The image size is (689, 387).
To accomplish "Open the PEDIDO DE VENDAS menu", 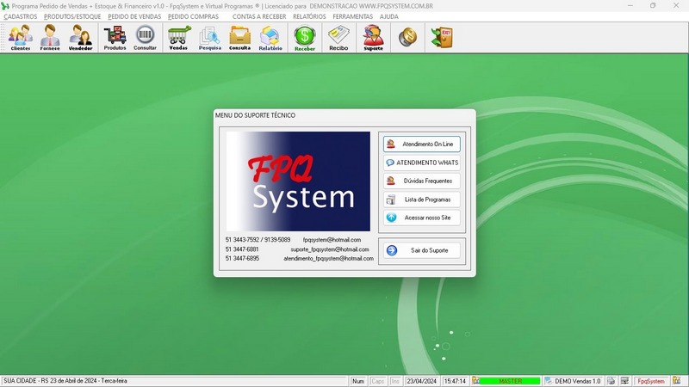I will coord(133,16).
